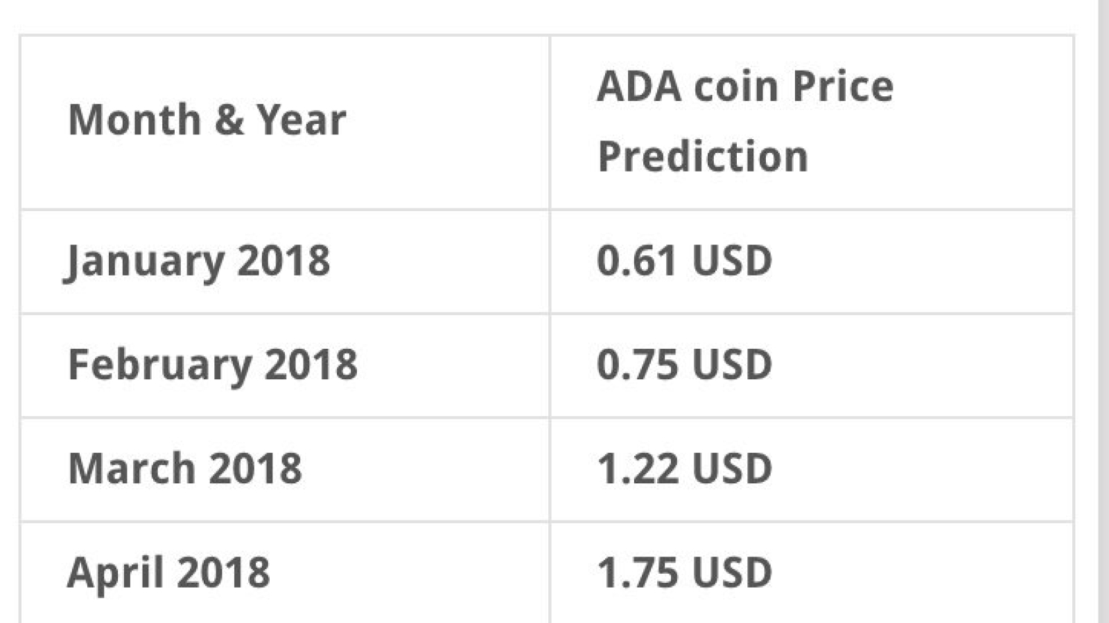Click the '1.75 USD' price cell

coord(812,573)
